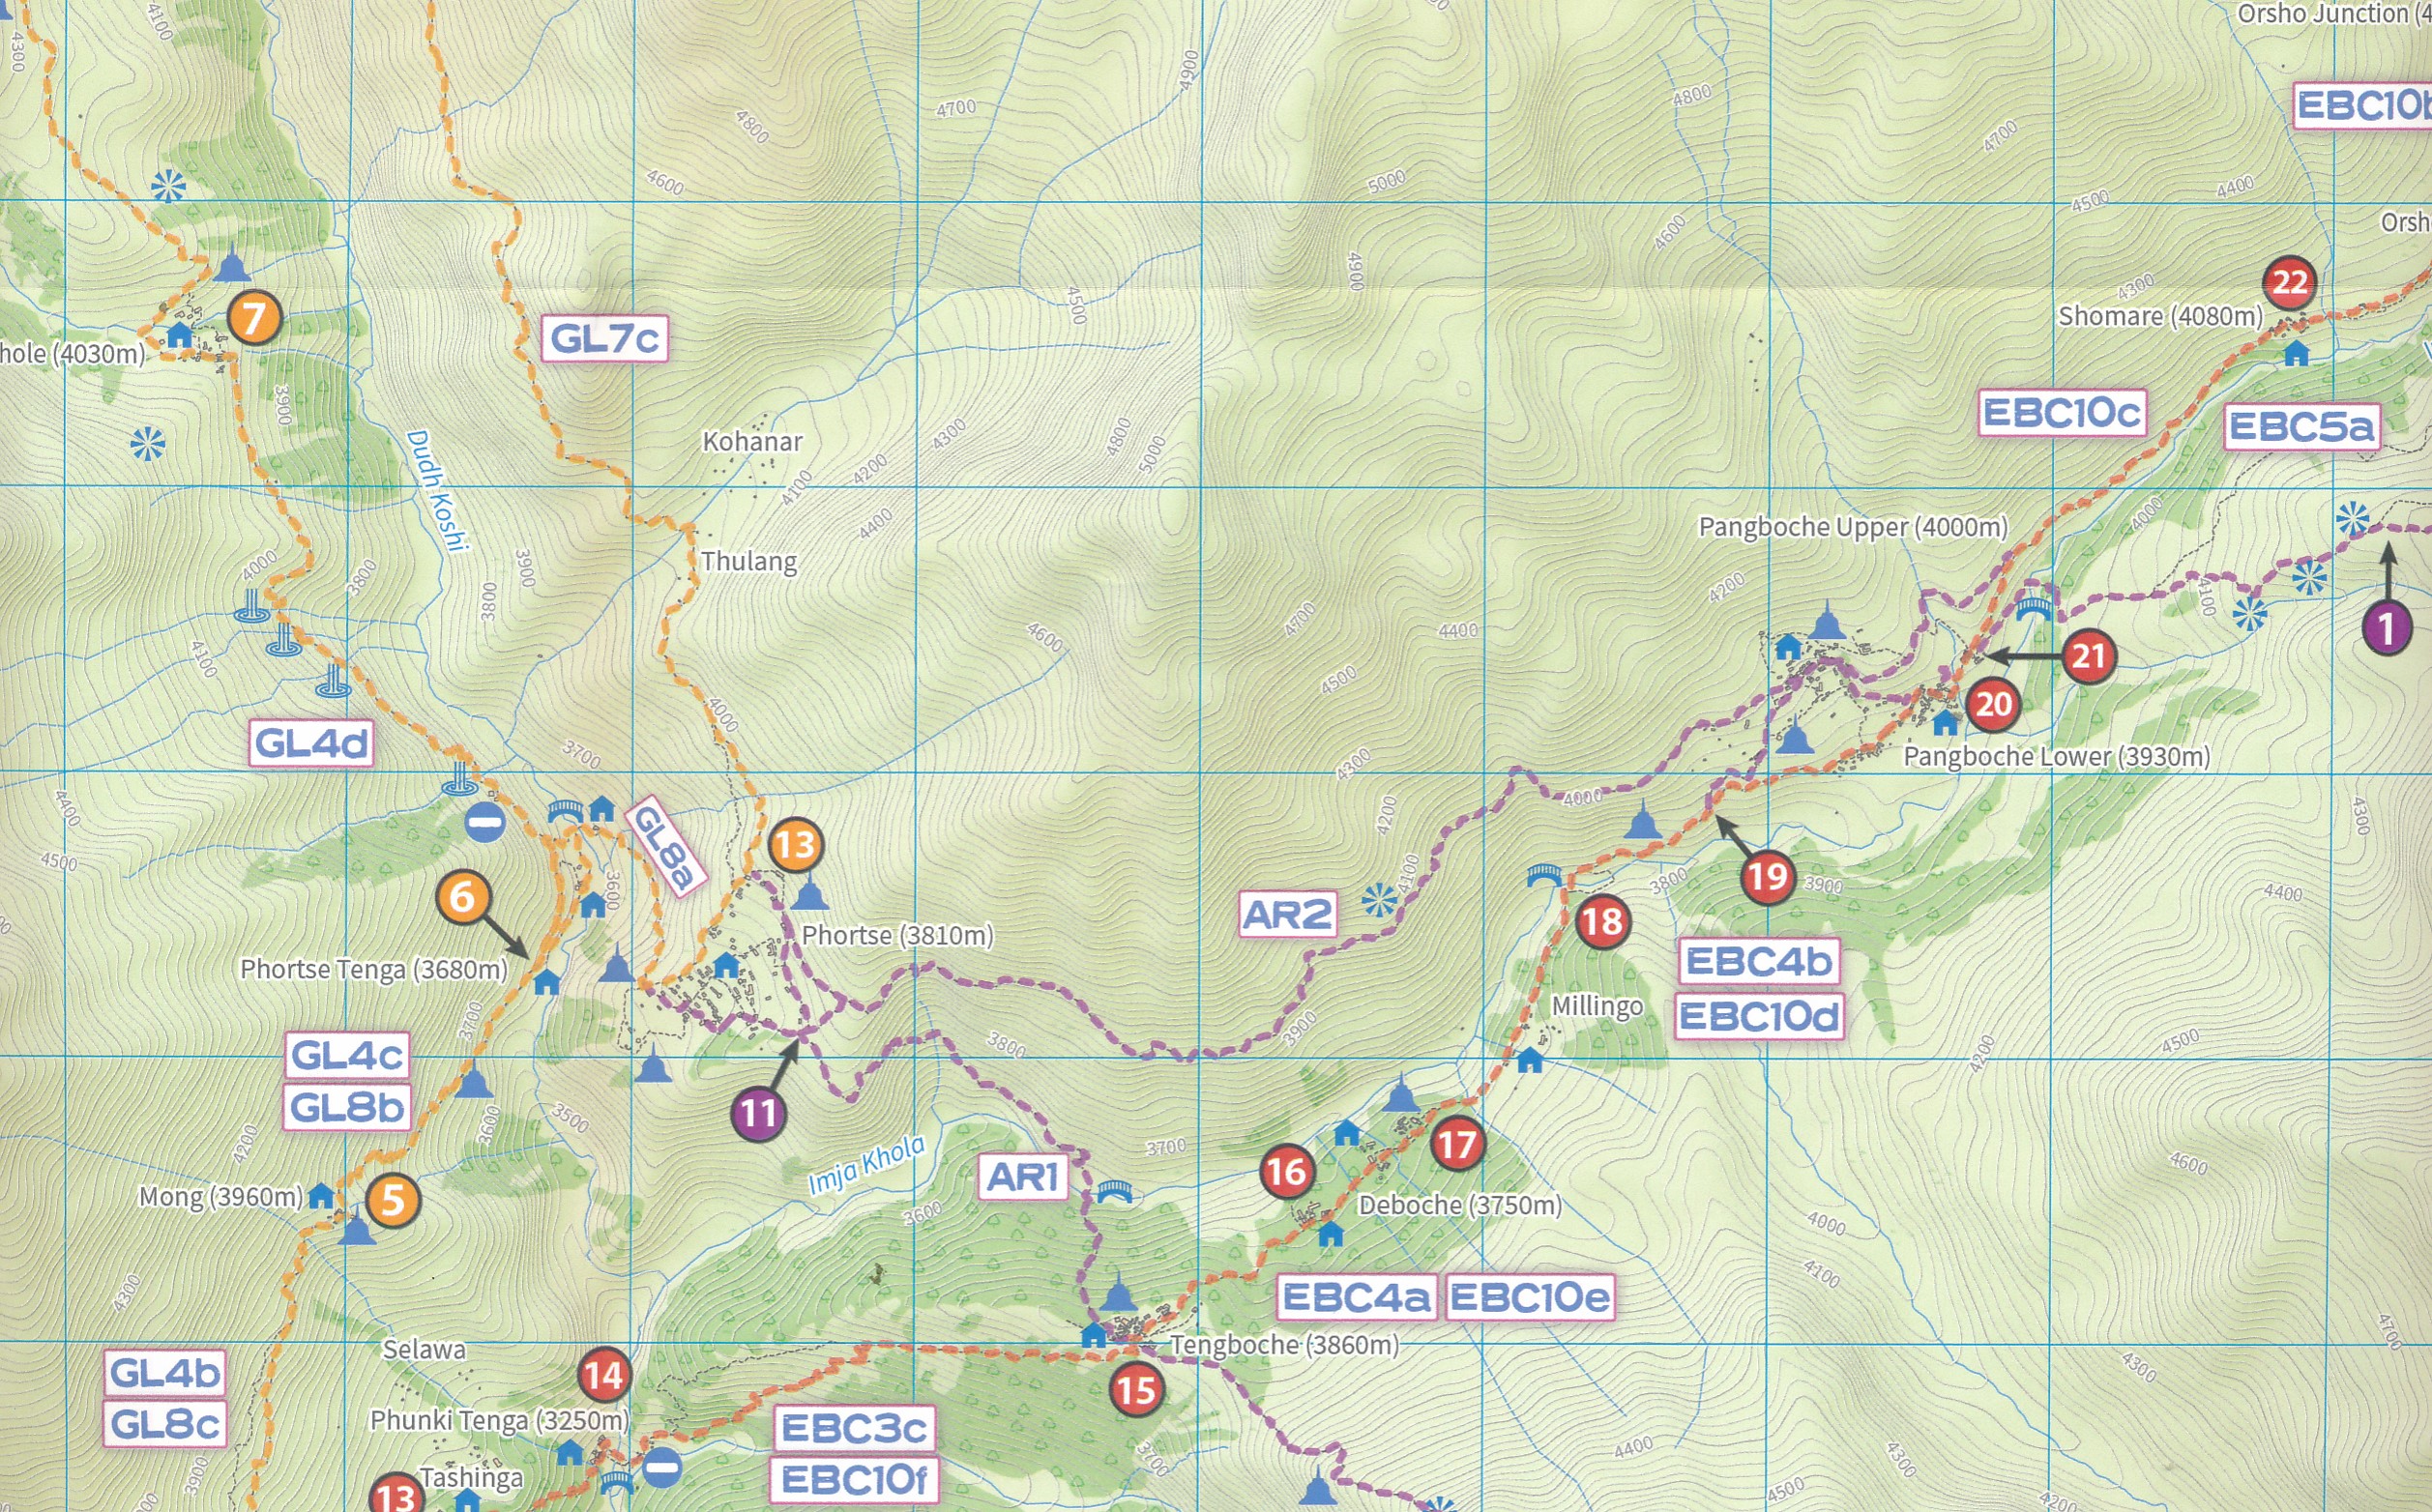This screenshot has width=2432, height=1512.
Task: Select the GL4d route label
Action: [311, 743]
